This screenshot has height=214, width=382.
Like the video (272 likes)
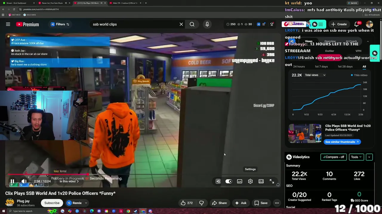pyautogui.click(x=187, y=203)
